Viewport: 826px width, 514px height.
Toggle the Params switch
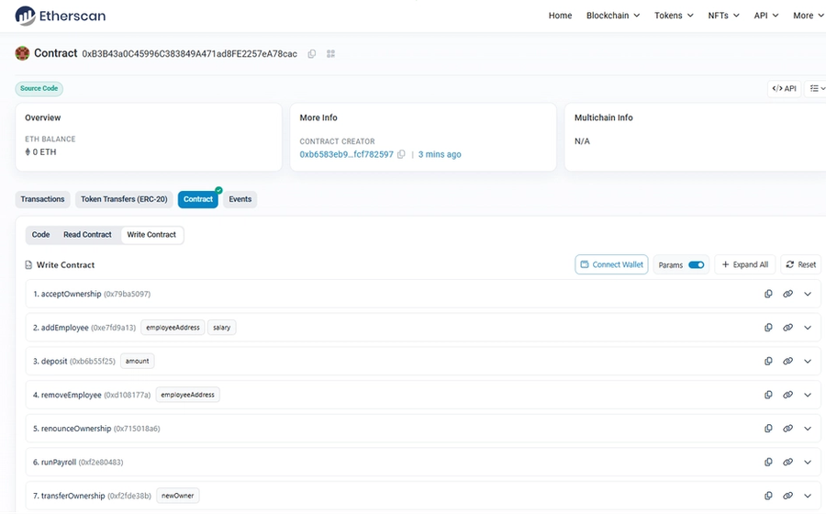(x=697, y=265)
